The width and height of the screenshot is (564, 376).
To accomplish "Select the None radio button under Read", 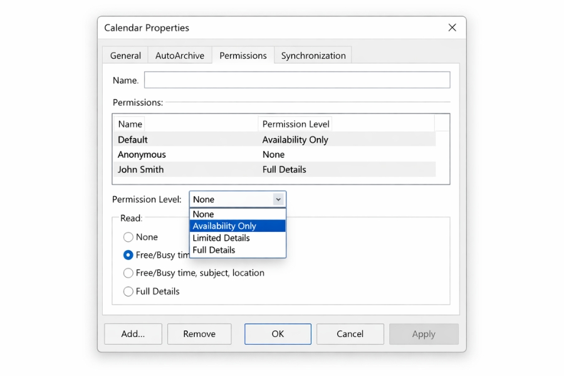I will (x=128, y=237).
